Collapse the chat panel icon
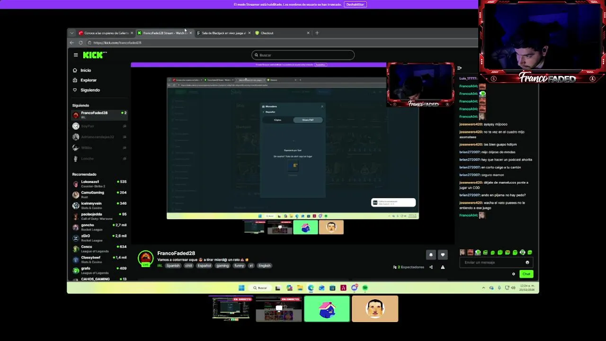 tap(459, 68)
